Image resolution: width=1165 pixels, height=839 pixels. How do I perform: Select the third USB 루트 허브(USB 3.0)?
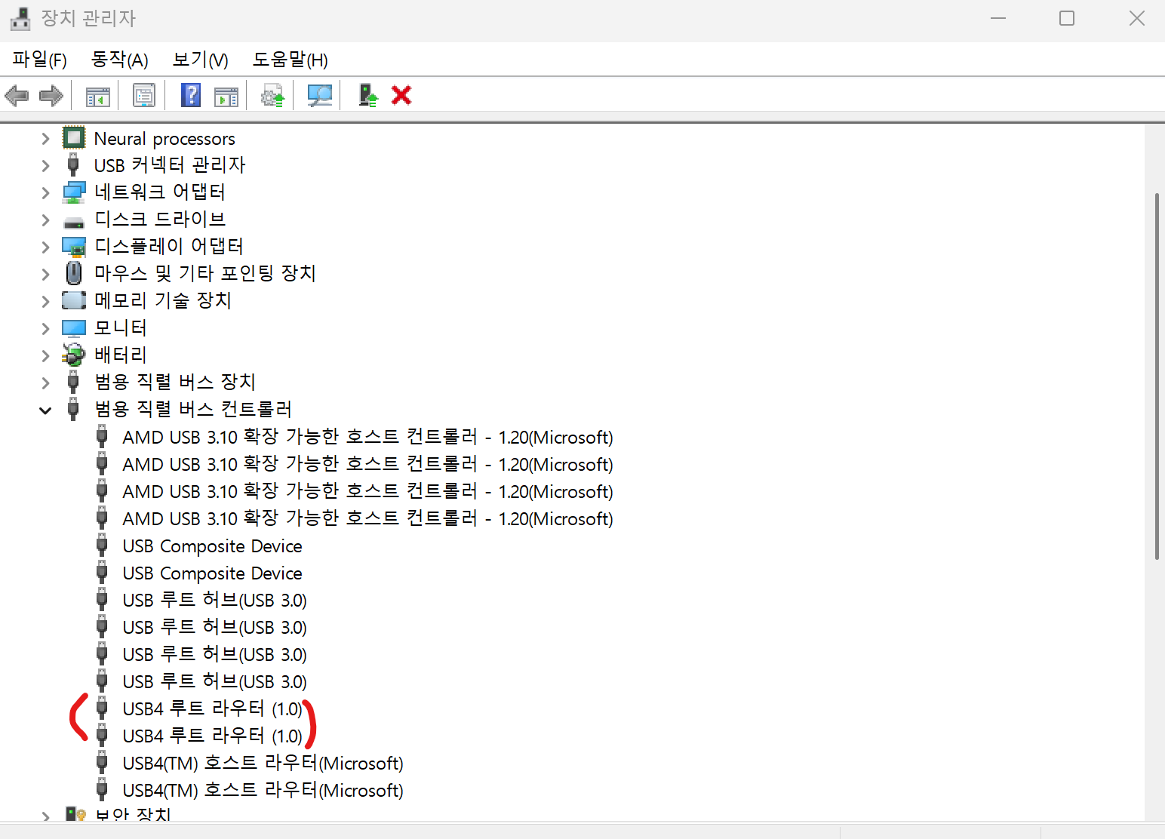pos(214,654)
